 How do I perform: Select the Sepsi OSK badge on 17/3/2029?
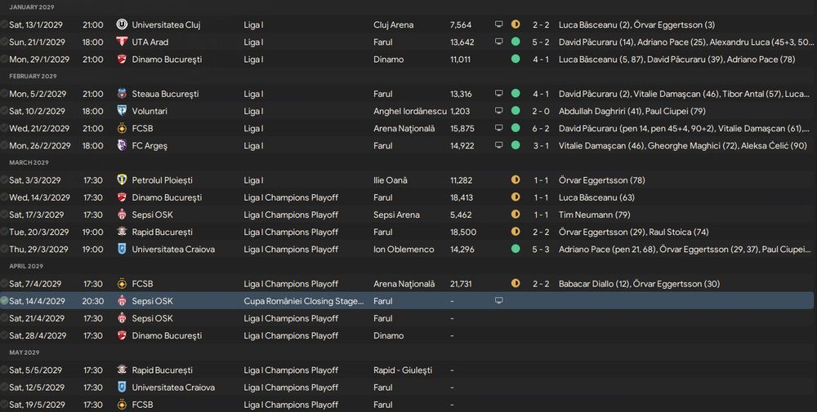[x=122, y=215]
